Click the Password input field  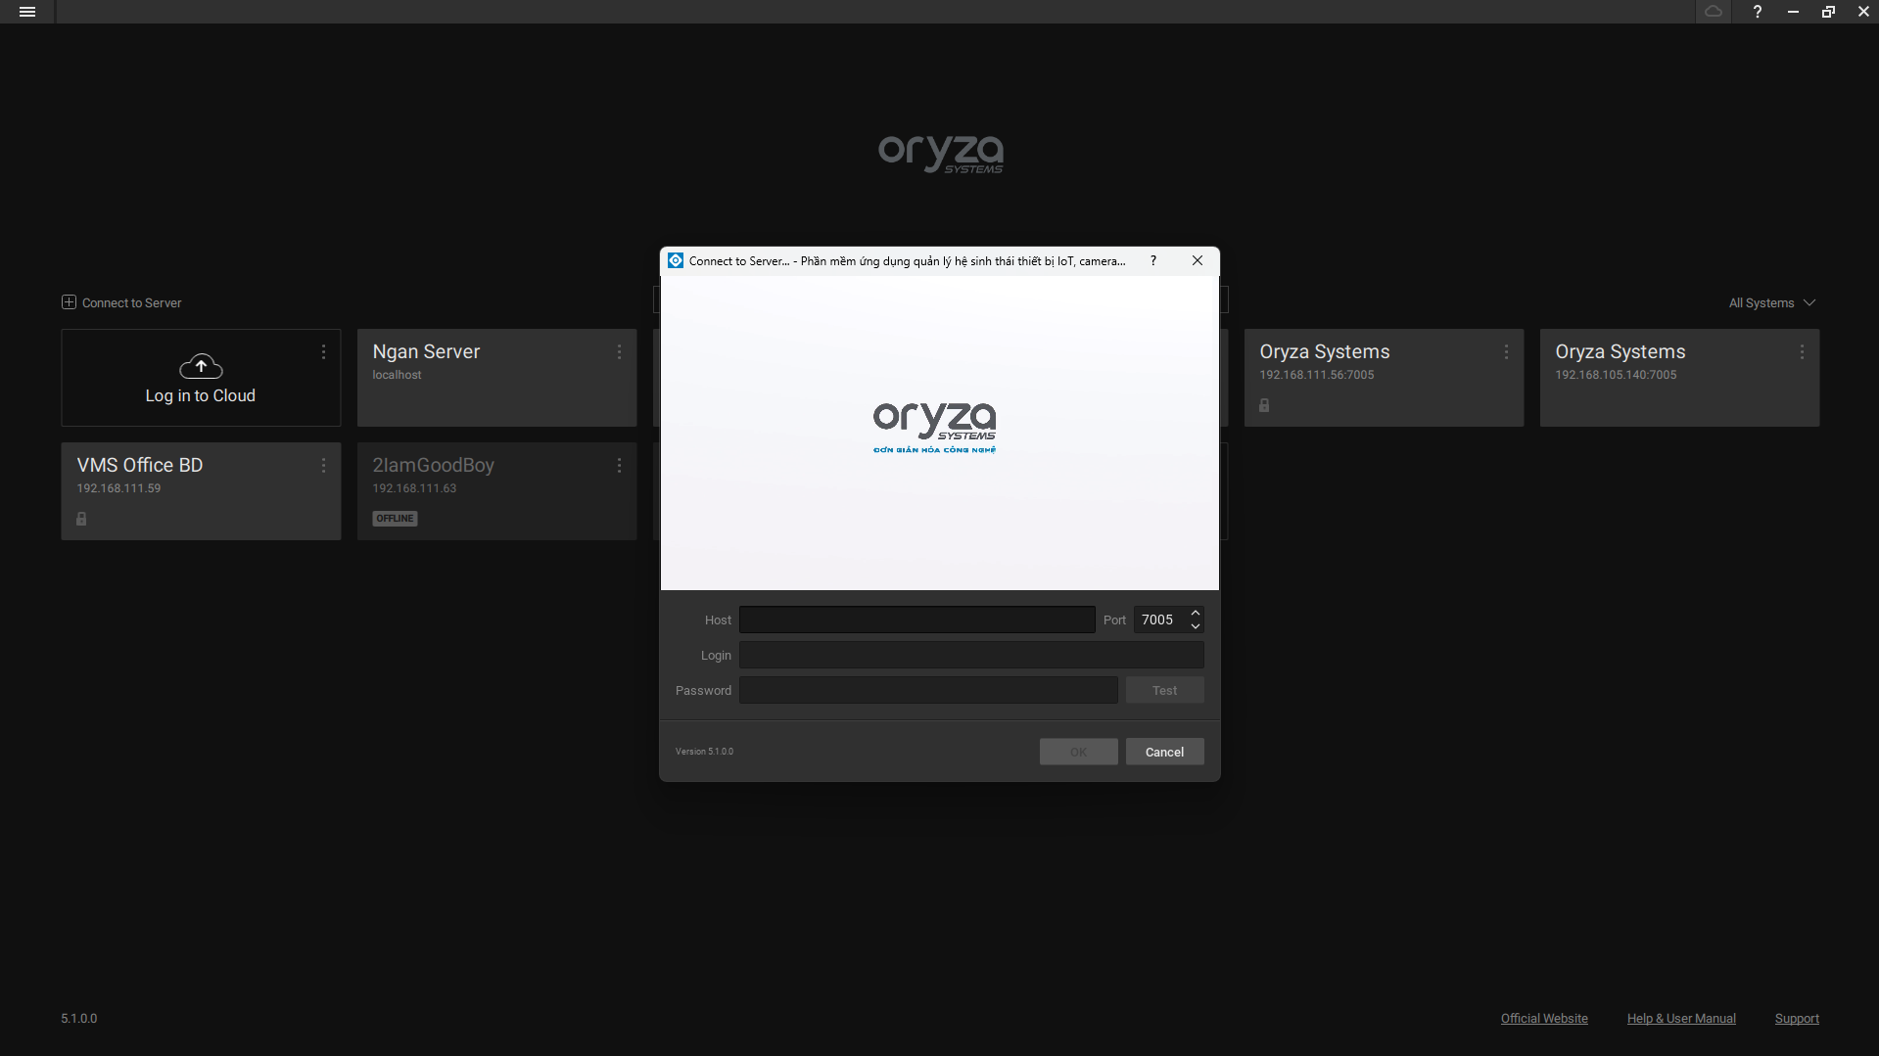[x=928, y=690]
